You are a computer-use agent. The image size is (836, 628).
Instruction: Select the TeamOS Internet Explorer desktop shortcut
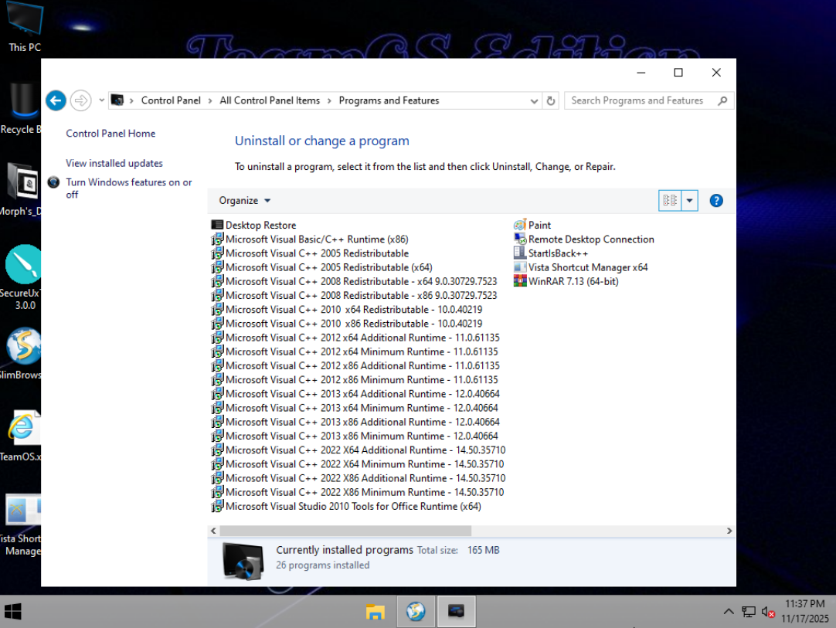pos(22,436)
